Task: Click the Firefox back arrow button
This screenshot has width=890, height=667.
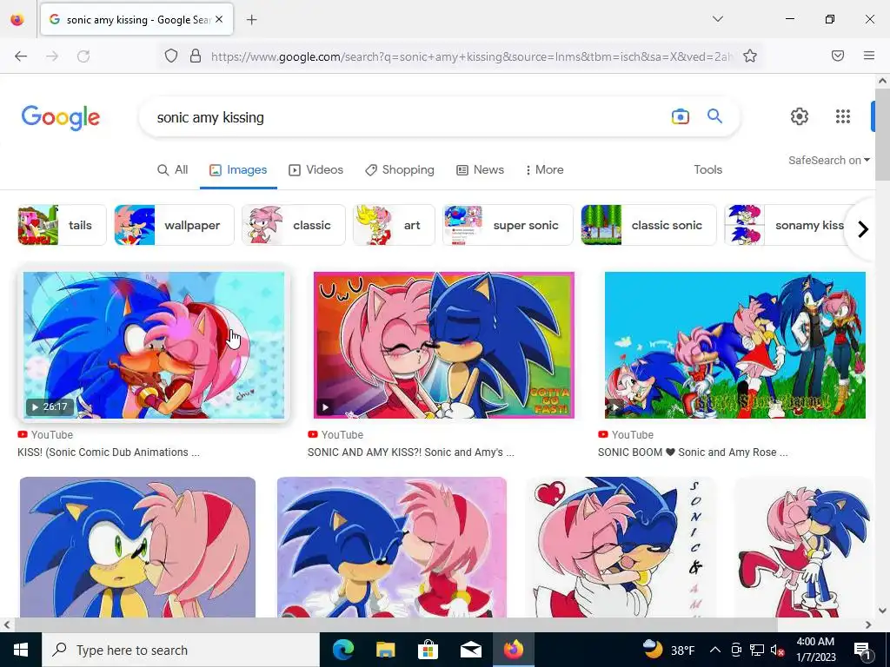Action: click(21, 56)
